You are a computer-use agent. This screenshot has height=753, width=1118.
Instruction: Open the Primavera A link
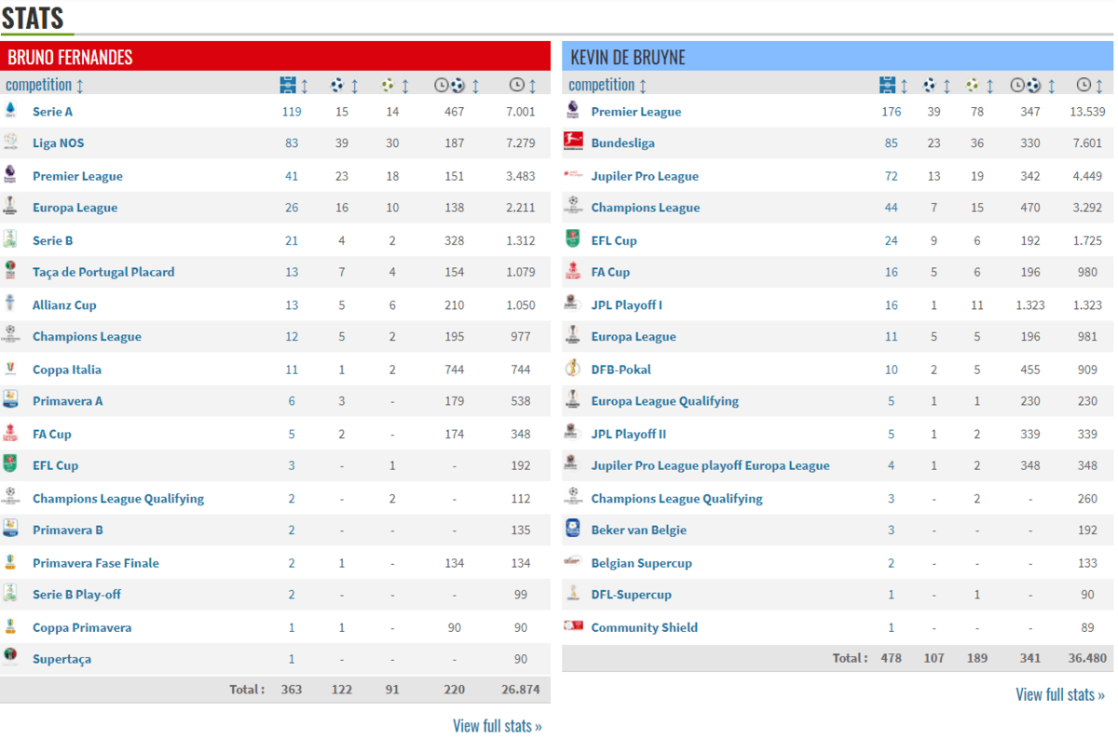68,401
